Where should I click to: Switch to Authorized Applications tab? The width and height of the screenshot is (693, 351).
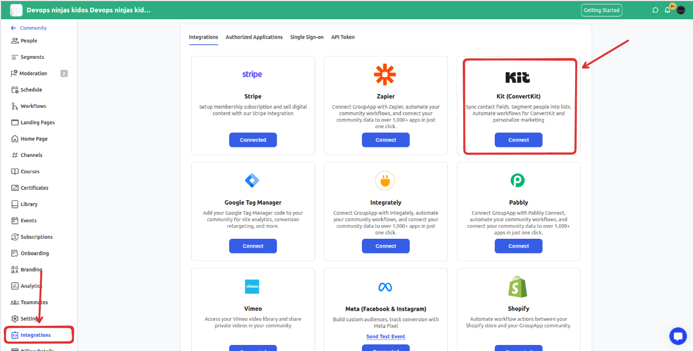coord(254,37)
